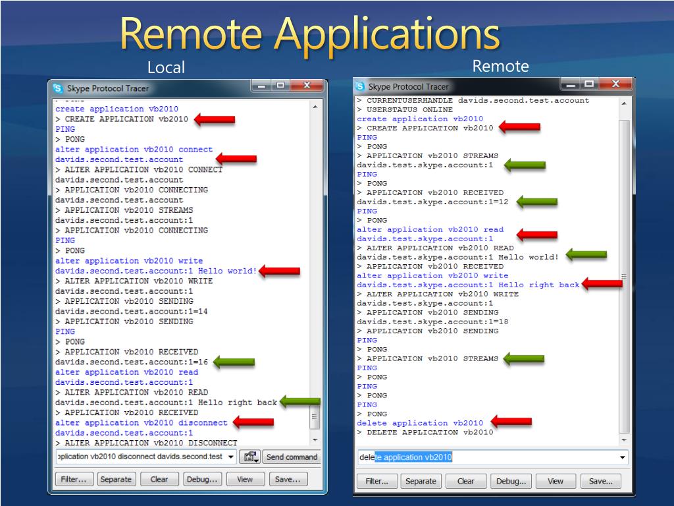Click "> APPLICATION vb2010 RECEIVED" above 1=16 in Local log
The width and height of the screenshot is (674, 506).
pyautogui.click(x=126, y=352)
